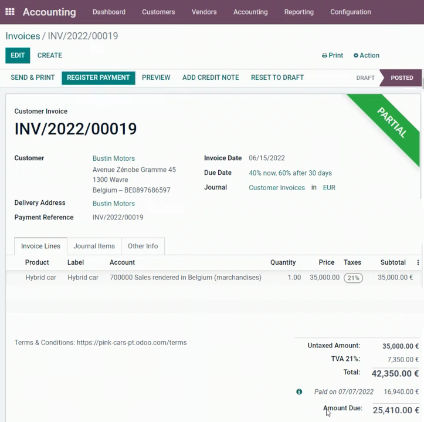The width and height of the screenshot is (424, 422).
Task: Switch to the Other Info tab
Action: coord(143,246)
